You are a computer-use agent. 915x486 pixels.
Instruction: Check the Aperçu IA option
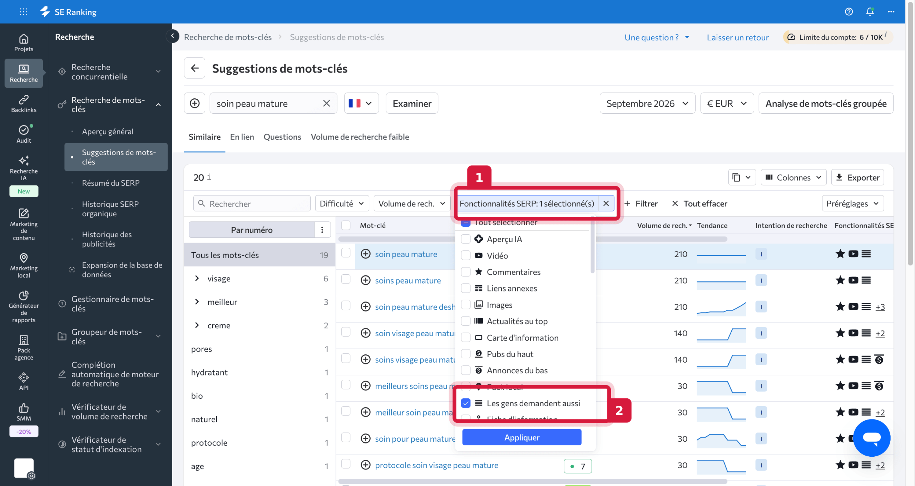tap(465, 239)
